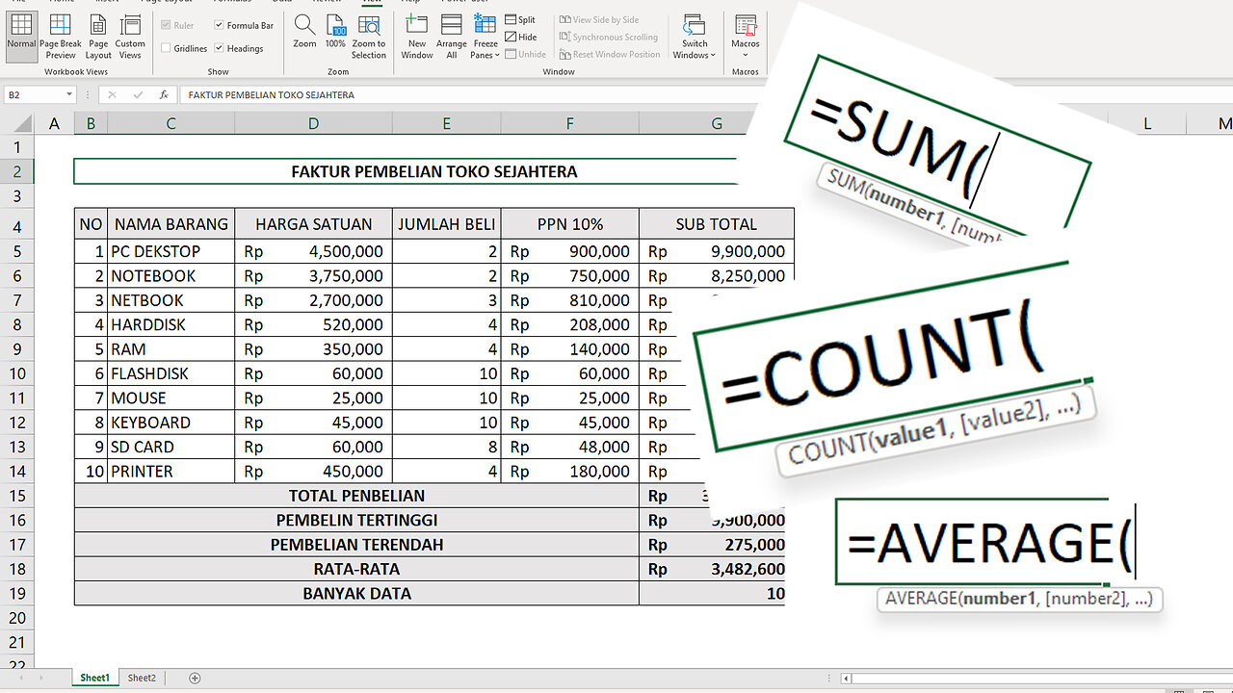The height and width of the screenshot is (693, 1233).
Task: Click HARGA SATUAN header cell
Action: [x=313, y=224]
